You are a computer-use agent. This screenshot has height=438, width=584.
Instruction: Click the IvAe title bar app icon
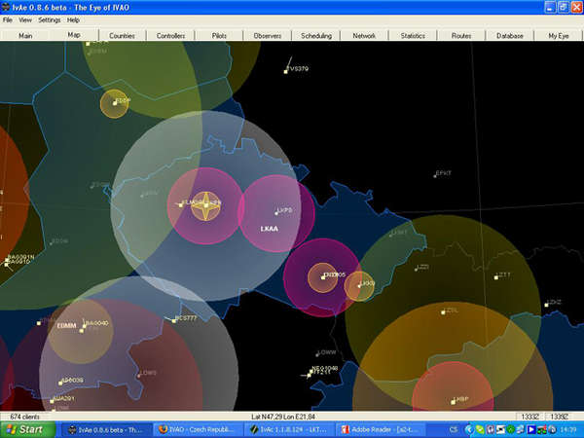(x=6, y=7)
